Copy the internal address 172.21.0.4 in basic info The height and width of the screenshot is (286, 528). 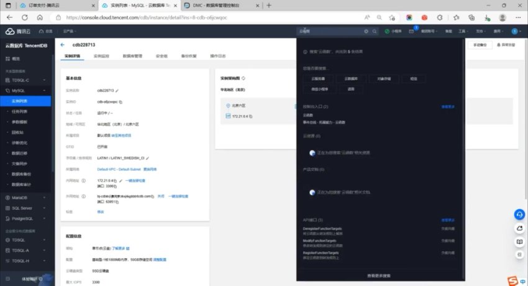click(x=115, y=181)
